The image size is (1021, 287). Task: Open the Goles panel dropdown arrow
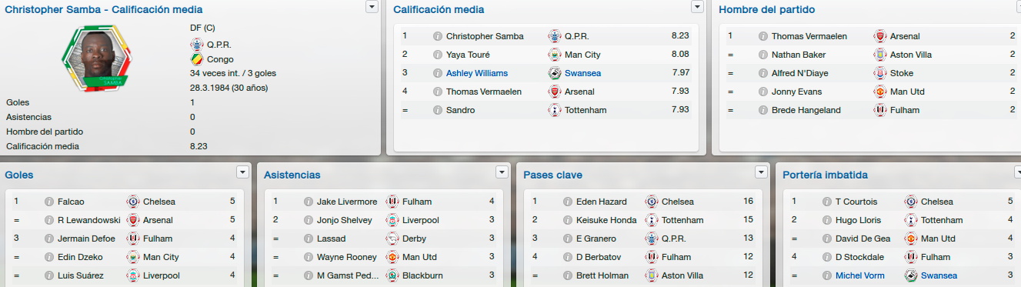click(x=243, y=172)
